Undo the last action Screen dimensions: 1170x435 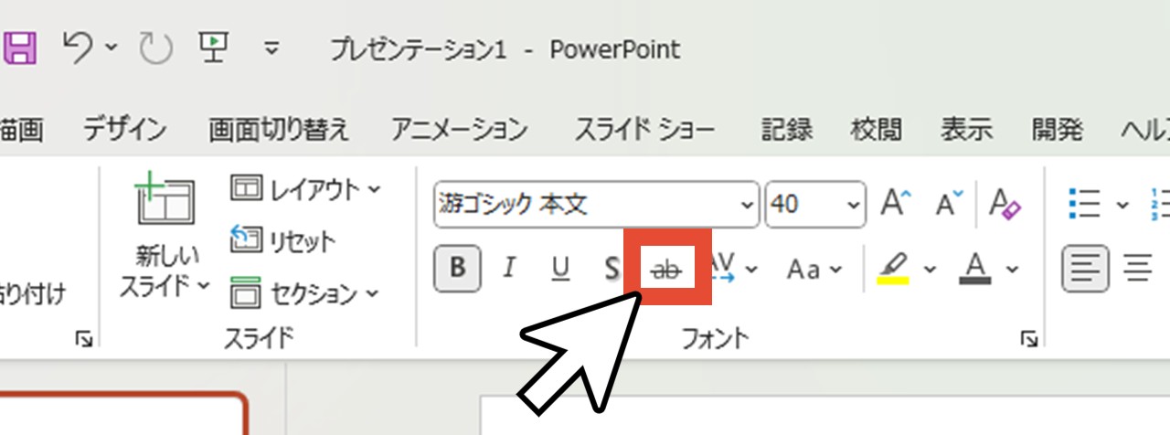(x=80, y=47)
